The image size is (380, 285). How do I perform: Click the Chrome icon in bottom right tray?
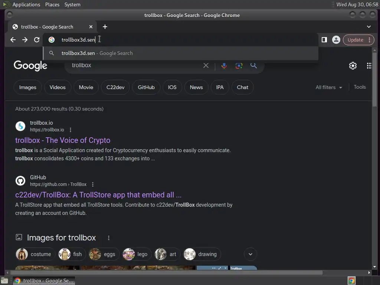(351, 281)
